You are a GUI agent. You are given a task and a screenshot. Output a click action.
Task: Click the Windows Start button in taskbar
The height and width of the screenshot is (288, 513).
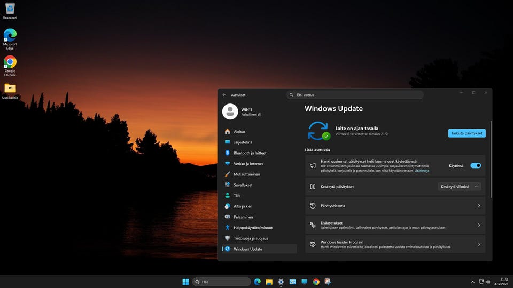click(185, 282)
